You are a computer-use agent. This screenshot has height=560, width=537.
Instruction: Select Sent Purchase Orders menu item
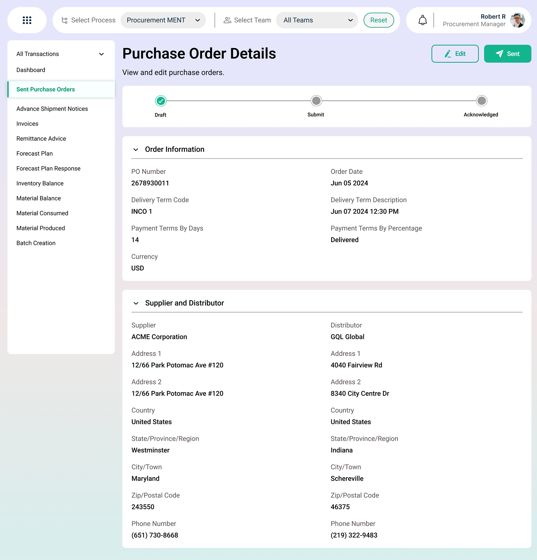click(x=46, y=90)
